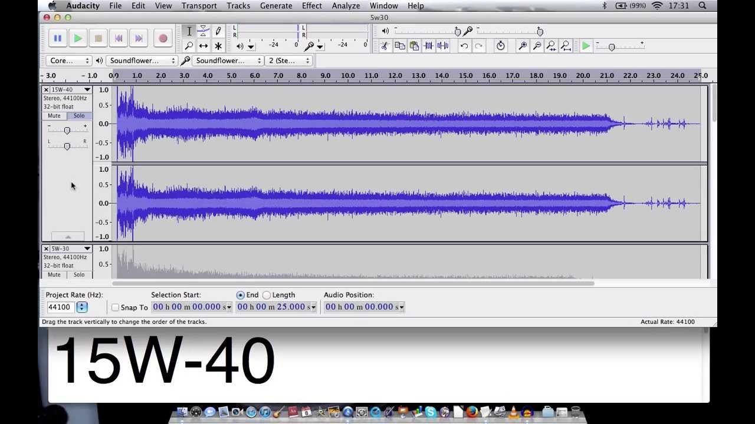
Task: Open the File menu
Action: pos(115,6)
